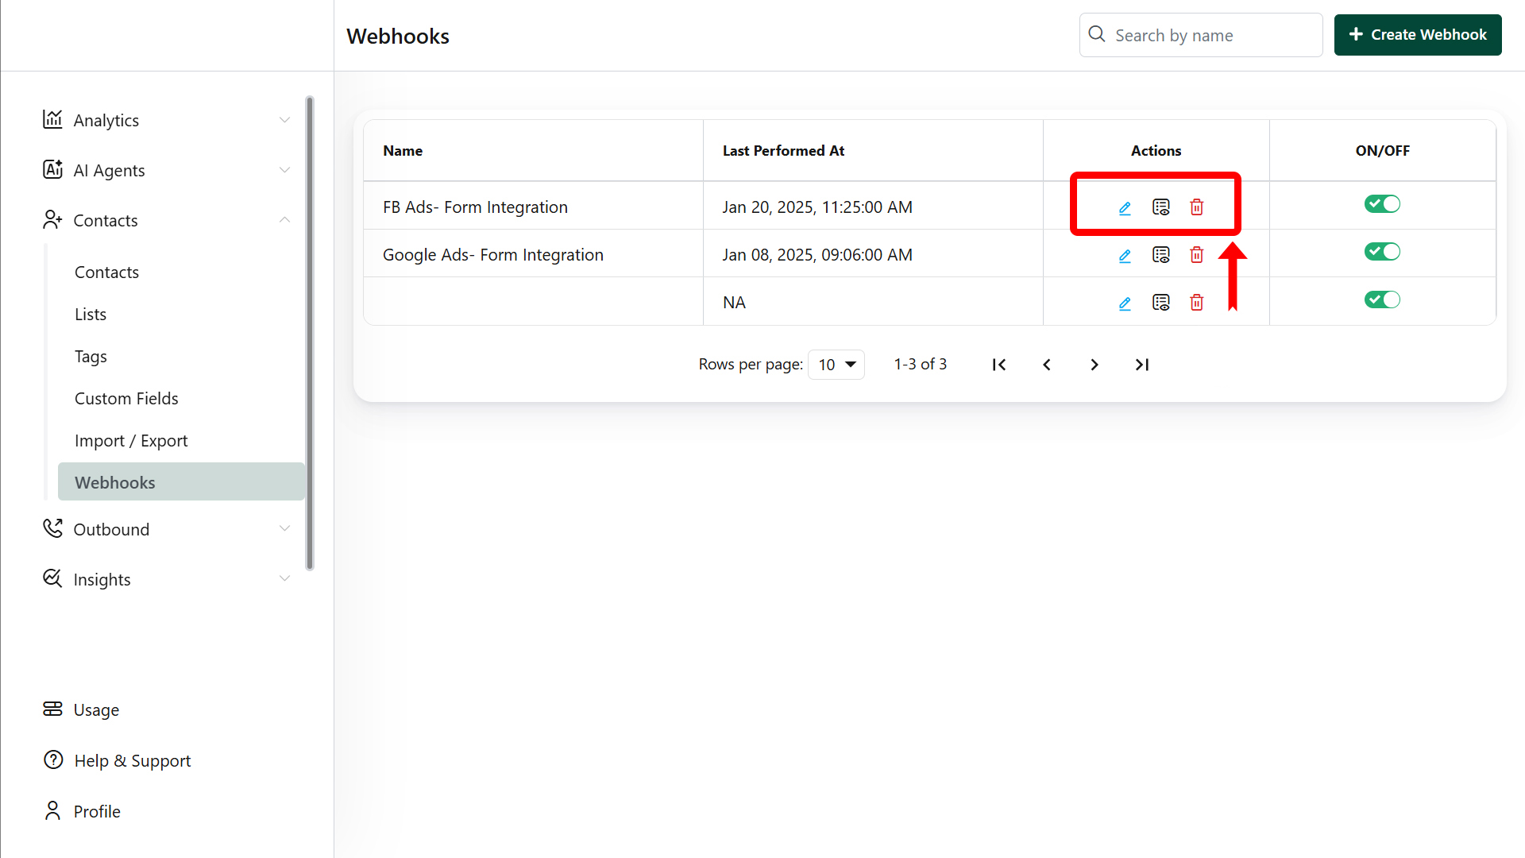1525x858 pixels.
Task: Go to last page of webhooks
Action: tap(1142, 365)
